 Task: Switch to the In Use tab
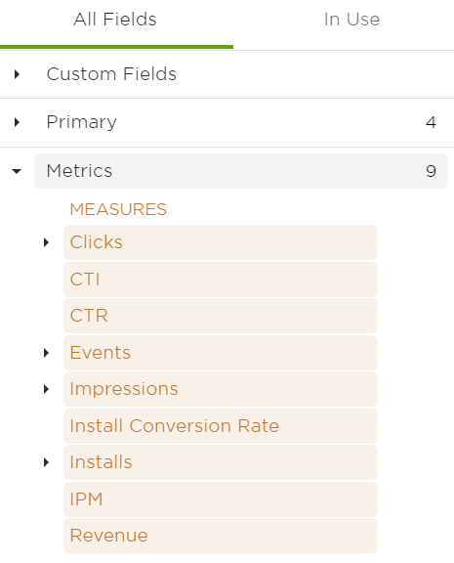351,20
